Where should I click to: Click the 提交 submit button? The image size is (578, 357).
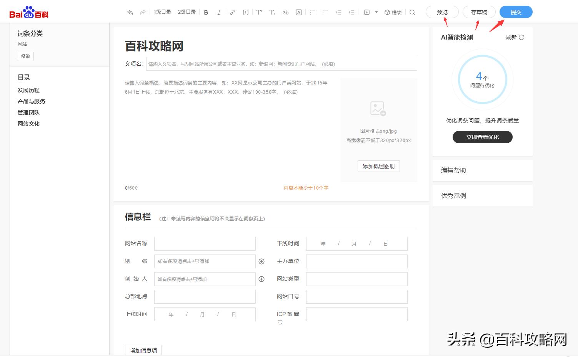[x=516, y=12]
